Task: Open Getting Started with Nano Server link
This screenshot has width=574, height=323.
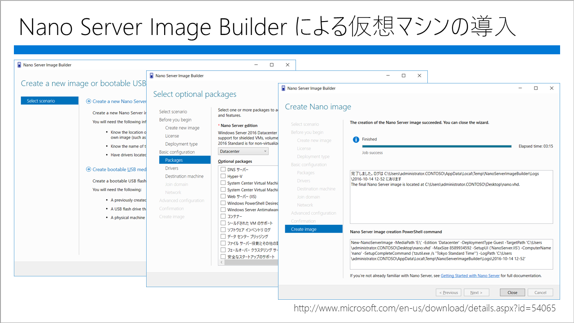Action: coord(470,276)
